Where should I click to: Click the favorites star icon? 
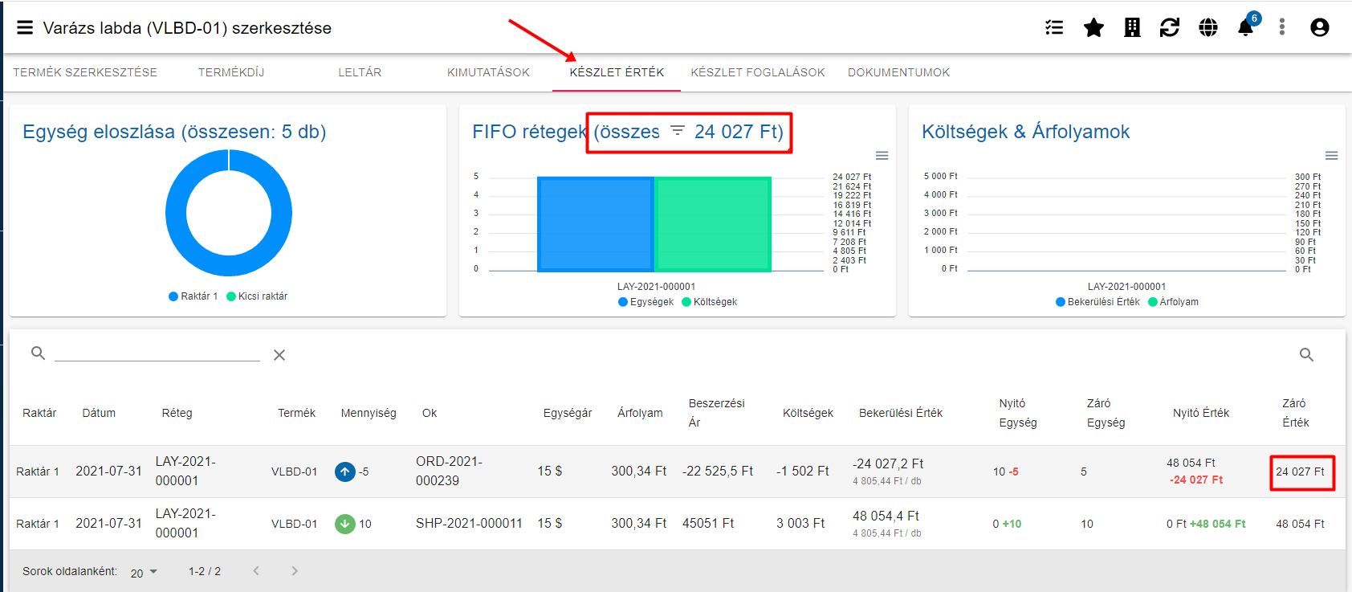tap(1093, 28)
